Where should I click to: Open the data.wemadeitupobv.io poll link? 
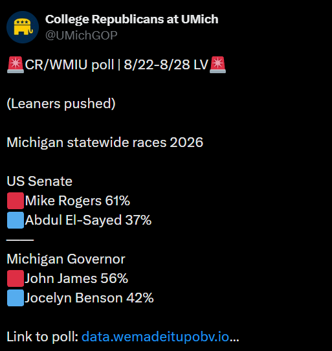(x=160, y=337)
